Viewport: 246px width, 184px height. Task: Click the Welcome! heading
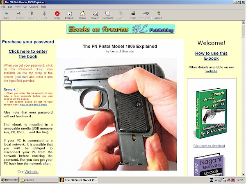point(211,43)
